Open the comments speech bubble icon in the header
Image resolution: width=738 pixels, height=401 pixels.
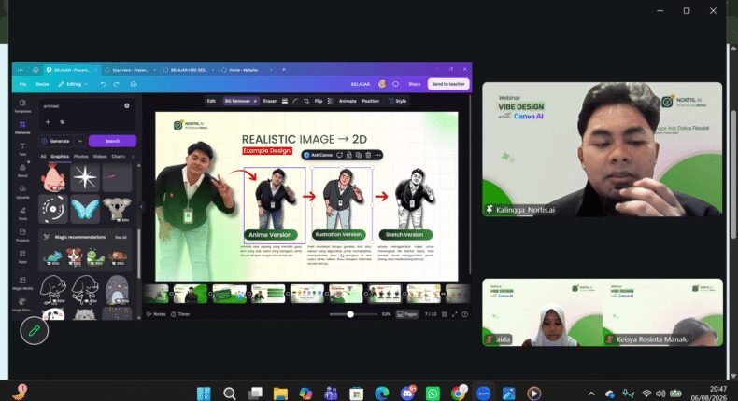click(395, 84)
